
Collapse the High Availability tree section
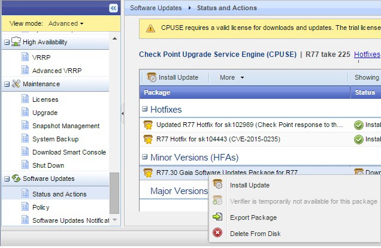click(x=7, y=43)
